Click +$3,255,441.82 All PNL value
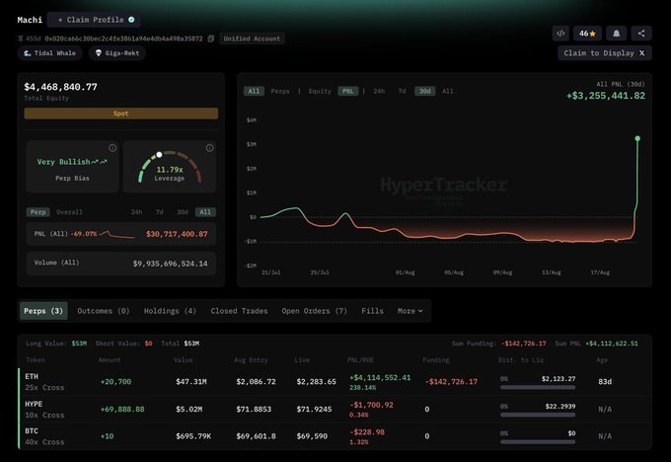Viewport: 671px width, 462px height. coord(606,96)
